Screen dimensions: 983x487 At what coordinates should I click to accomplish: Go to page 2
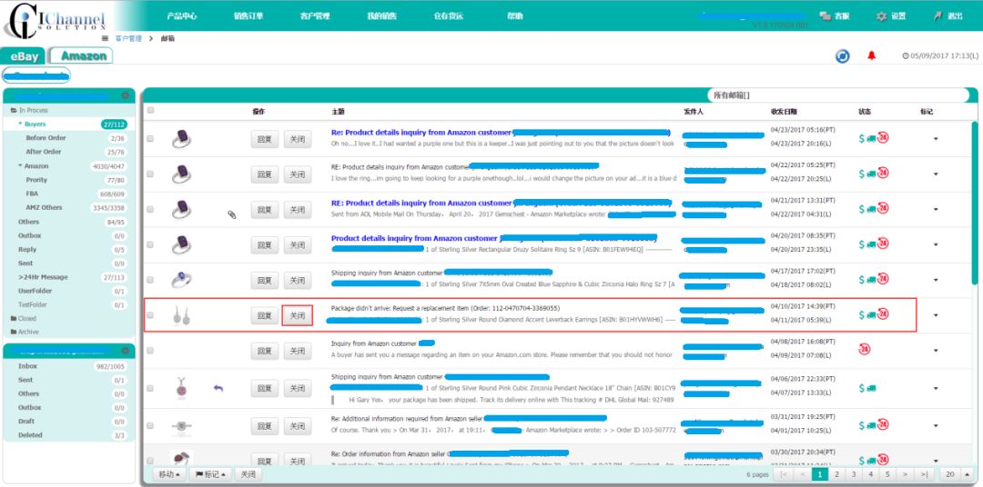point(837,474)
